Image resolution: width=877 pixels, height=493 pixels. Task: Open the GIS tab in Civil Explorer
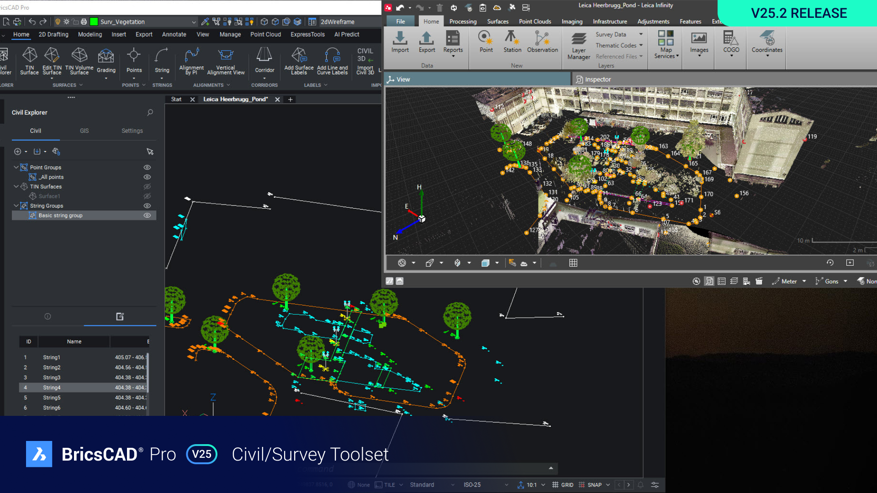tap(85, 131)
